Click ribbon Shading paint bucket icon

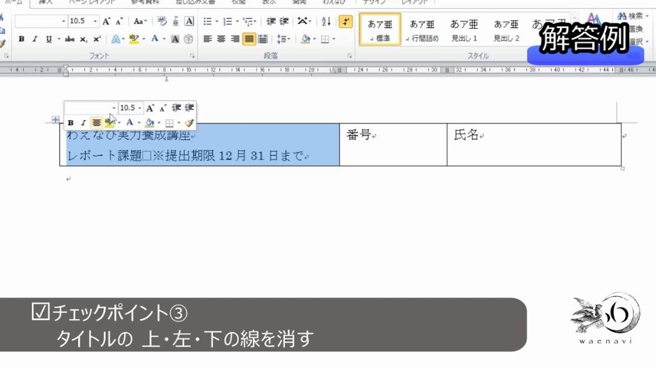point(306,39)
